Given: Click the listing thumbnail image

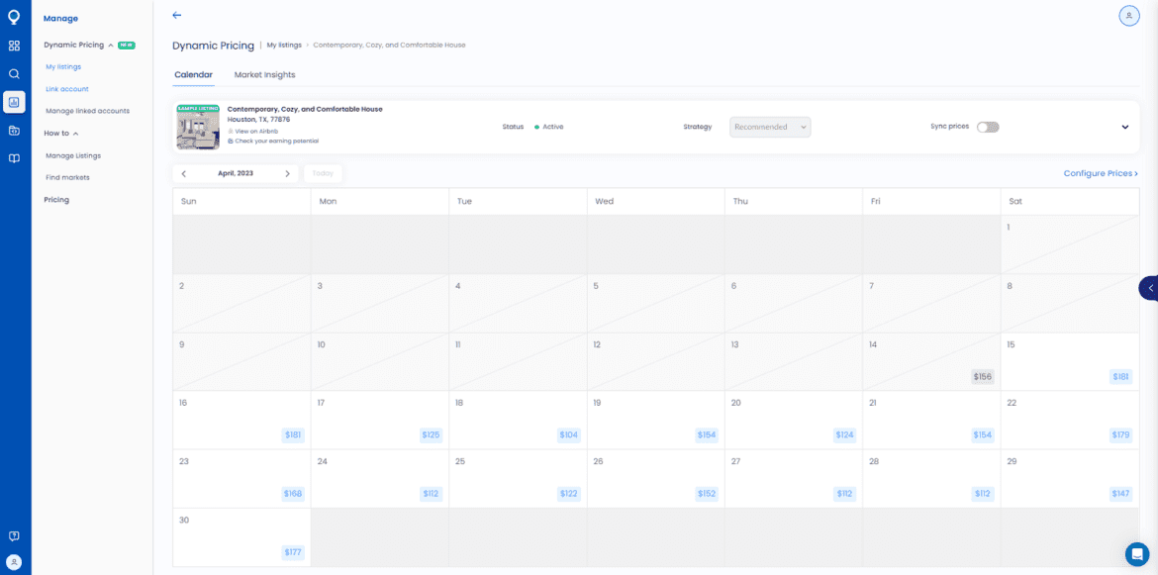Looking at the screenshot, I should point(198,127).
